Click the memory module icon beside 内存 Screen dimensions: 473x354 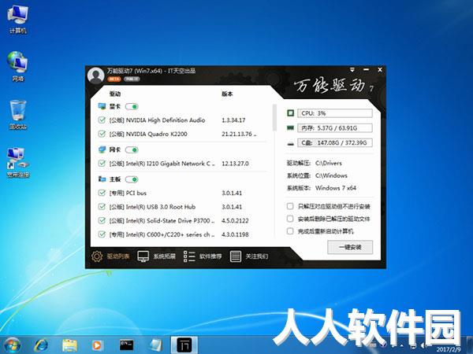point(290,128)
